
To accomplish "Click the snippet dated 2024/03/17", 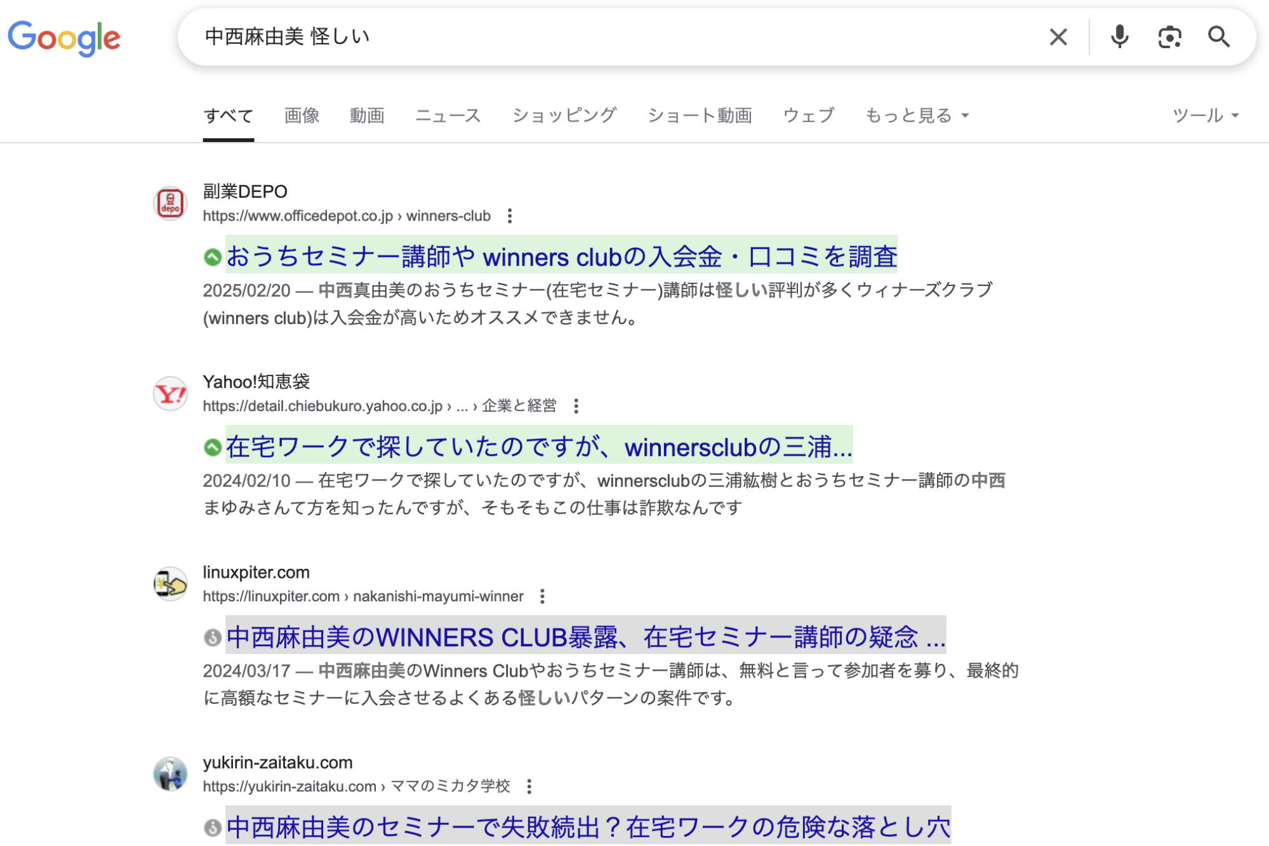I will coord(611,684).
